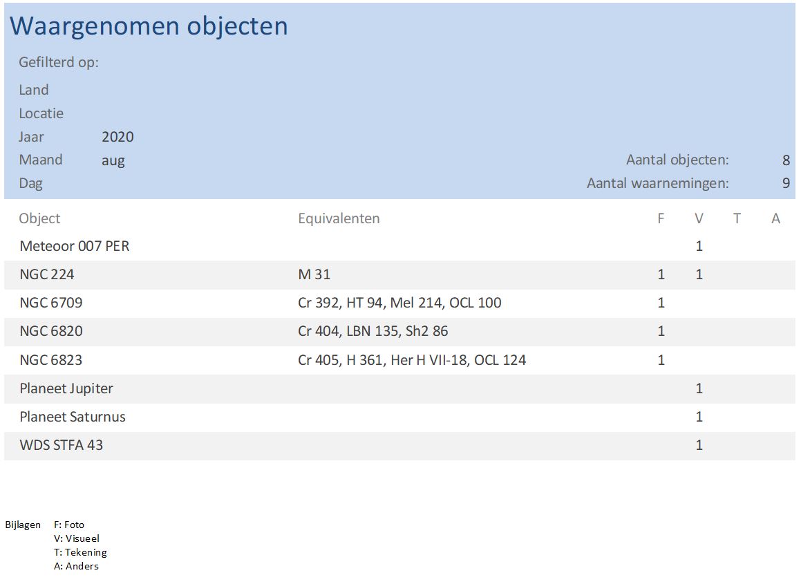Click the Planeet Saturnus entry
This screenshot has height=584, width=801.
coord(73,417)
